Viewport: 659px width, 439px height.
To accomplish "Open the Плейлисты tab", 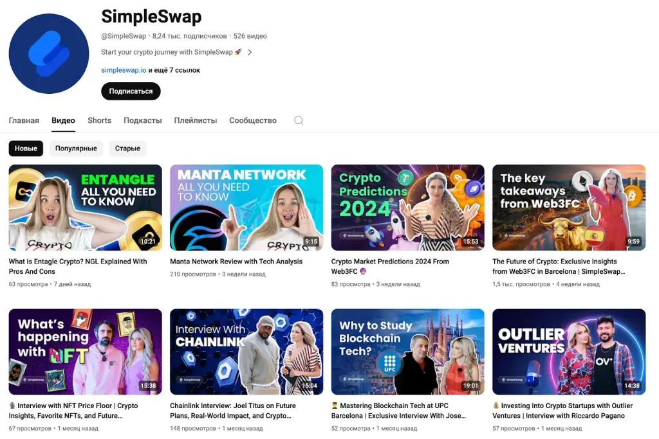I will [196, 120].
